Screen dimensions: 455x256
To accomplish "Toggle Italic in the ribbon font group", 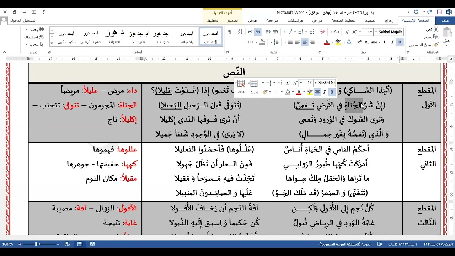I will [x=392, y=42].
